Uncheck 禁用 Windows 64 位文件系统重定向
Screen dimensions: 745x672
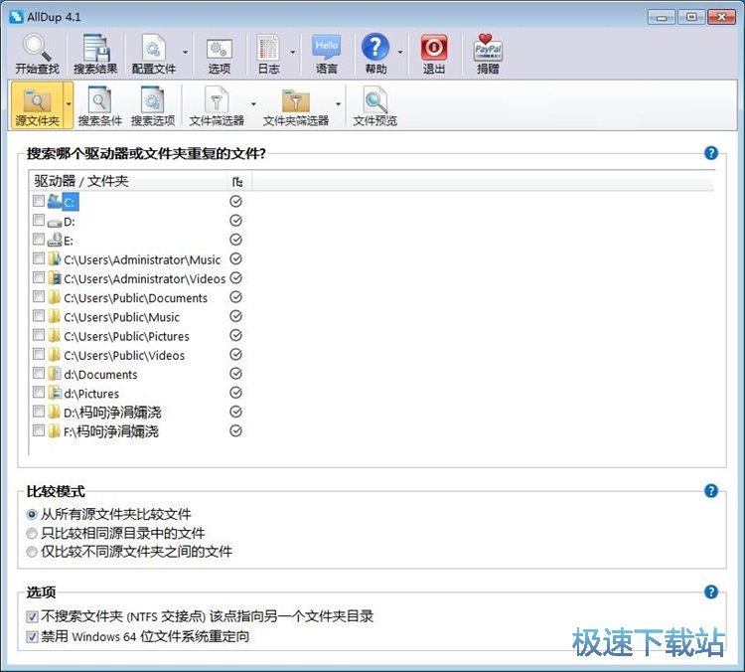[x=32, y=637]
